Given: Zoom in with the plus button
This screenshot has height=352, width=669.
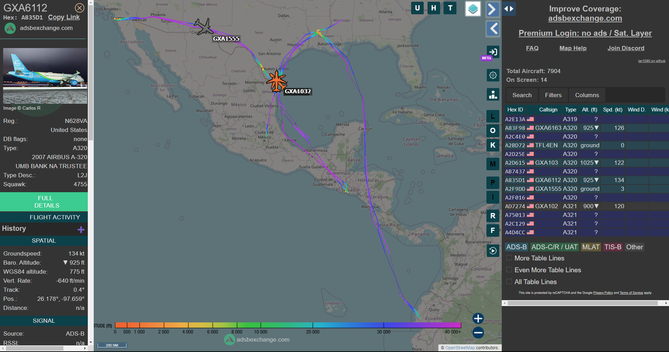Looking at the screenshot, I should tap(478, 318).
